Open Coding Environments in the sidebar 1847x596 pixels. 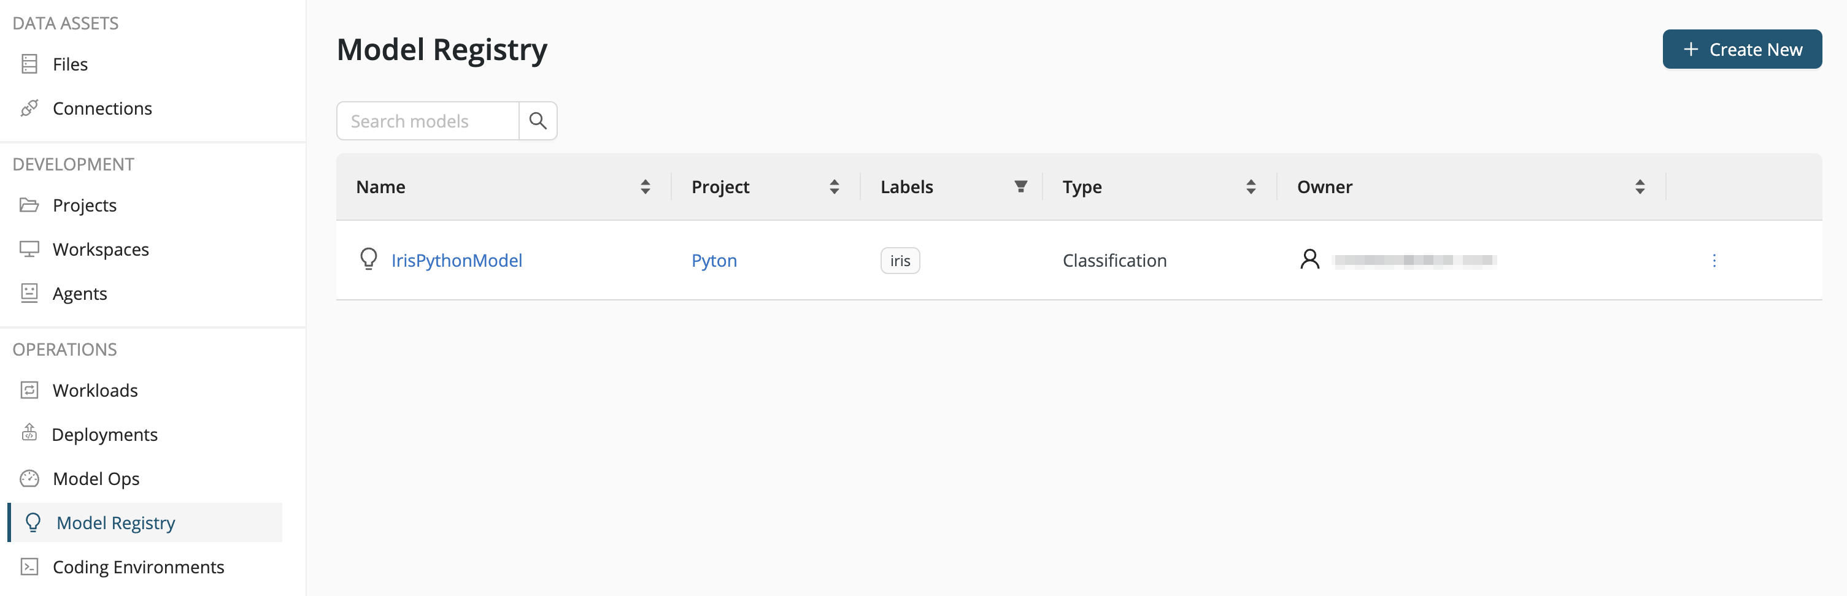click(137, 567)
